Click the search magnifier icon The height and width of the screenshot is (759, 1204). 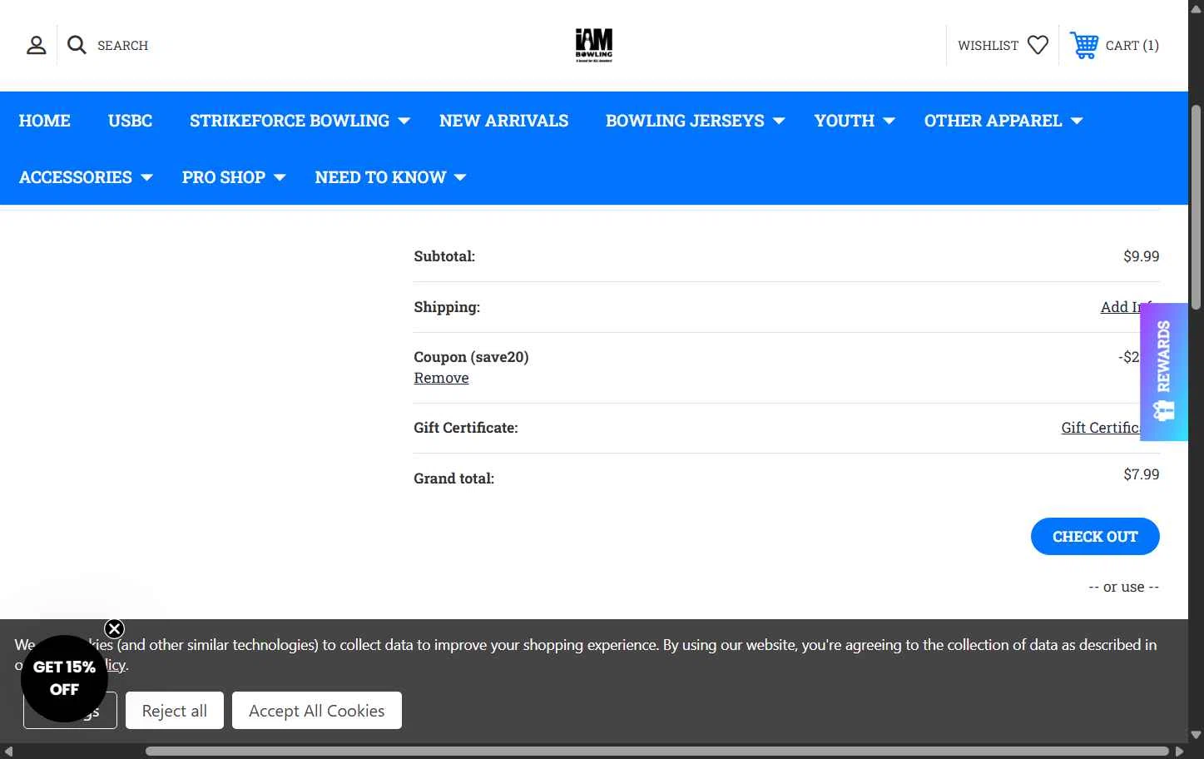(x=77, y=45)
